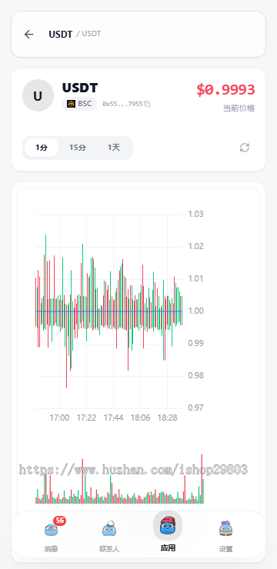Click the grey / USDT header subtitle

coord(88,34)
